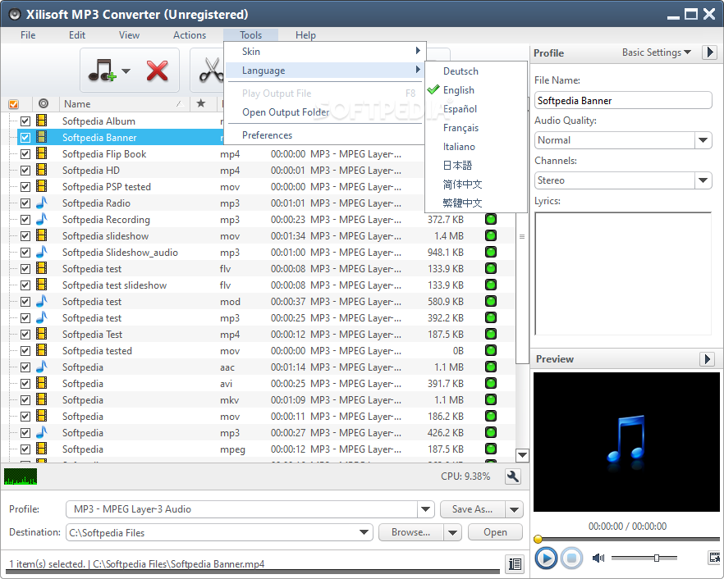Open the Actions menu
724x579 pixels.
190,35
